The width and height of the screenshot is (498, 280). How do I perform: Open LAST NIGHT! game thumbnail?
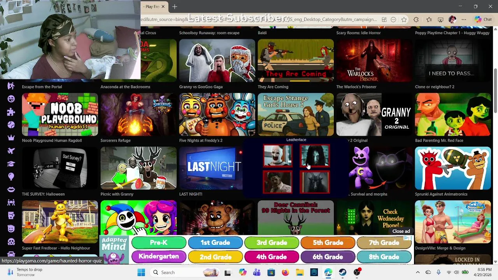coord(211,168)
